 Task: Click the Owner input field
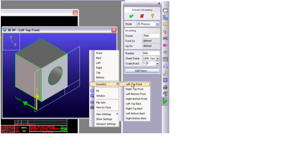151,36
